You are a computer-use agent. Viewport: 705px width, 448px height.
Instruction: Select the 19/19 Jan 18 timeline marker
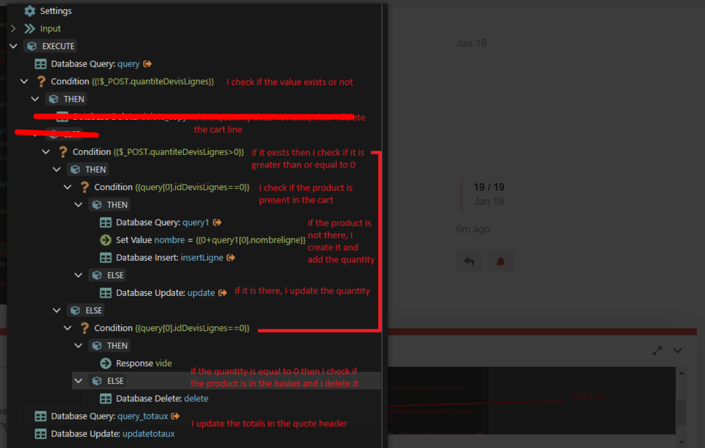[489, 193]
